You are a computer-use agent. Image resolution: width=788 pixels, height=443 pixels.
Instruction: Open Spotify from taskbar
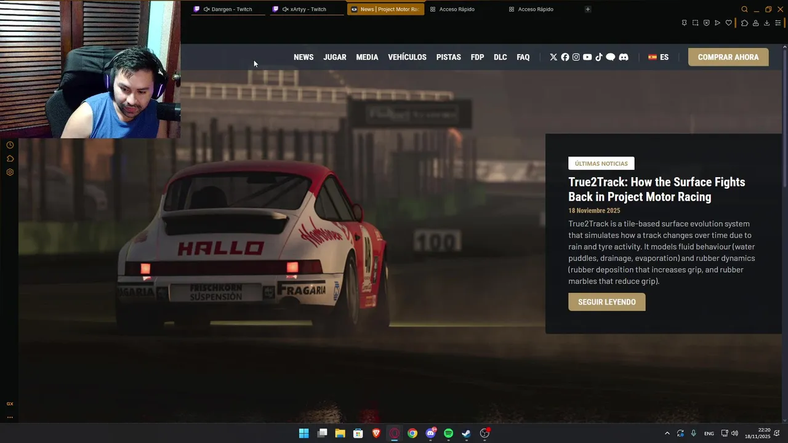point(448,433)
